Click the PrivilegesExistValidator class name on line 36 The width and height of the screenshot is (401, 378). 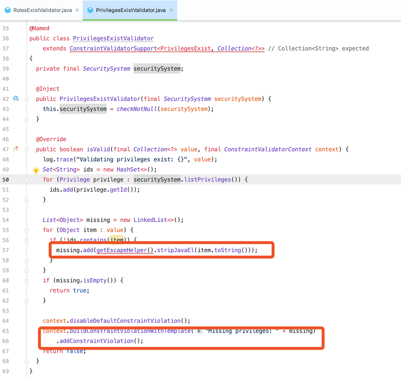(113, 38)
